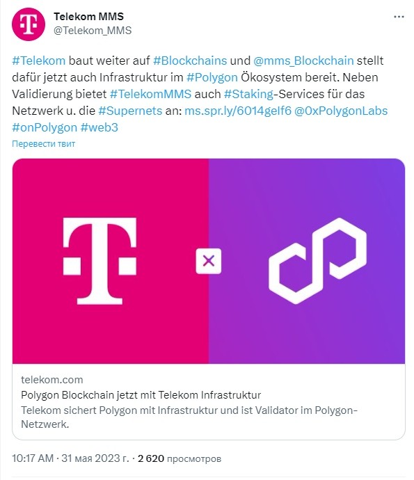Visit the @0xPolygonLabs mention
Viewport: 414px width, 480px height.
(x=341, y=111)
